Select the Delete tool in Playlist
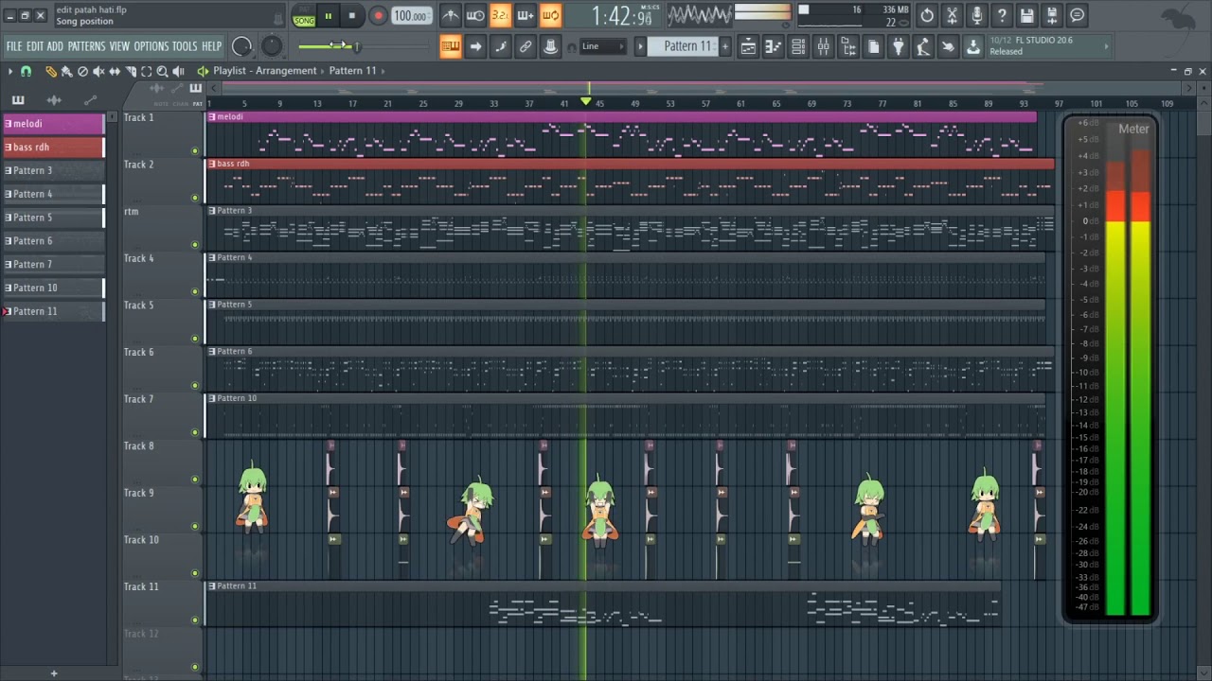 82,71
